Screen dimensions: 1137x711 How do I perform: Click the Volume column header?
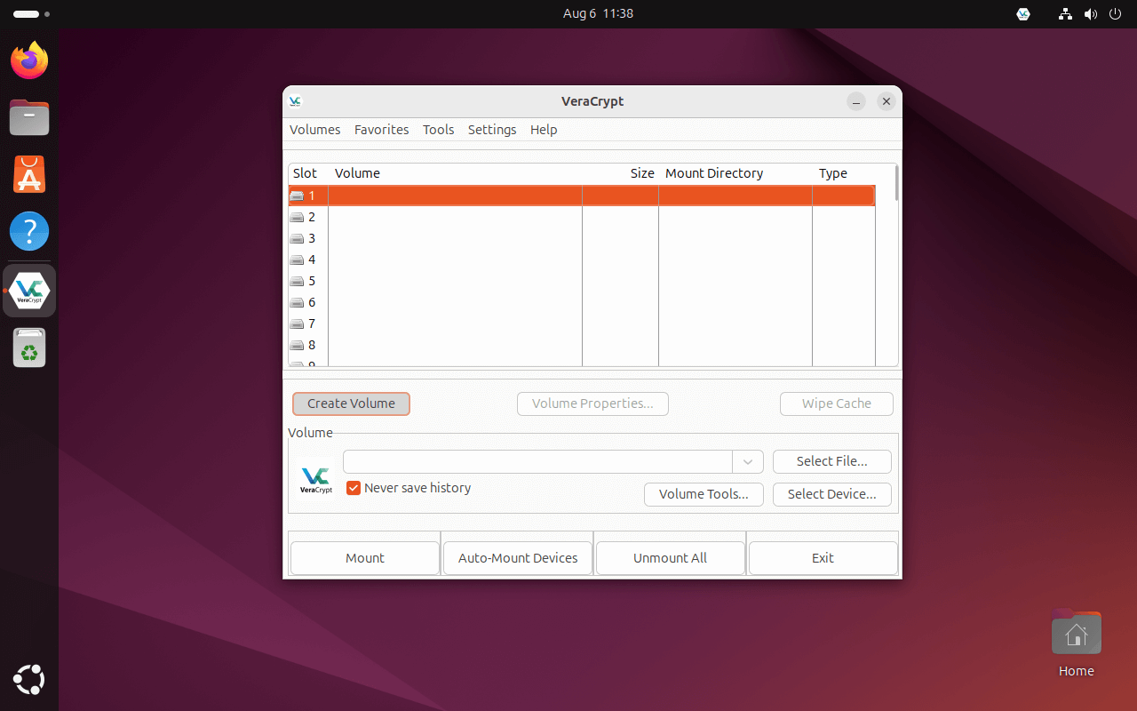tap(456, 173)
